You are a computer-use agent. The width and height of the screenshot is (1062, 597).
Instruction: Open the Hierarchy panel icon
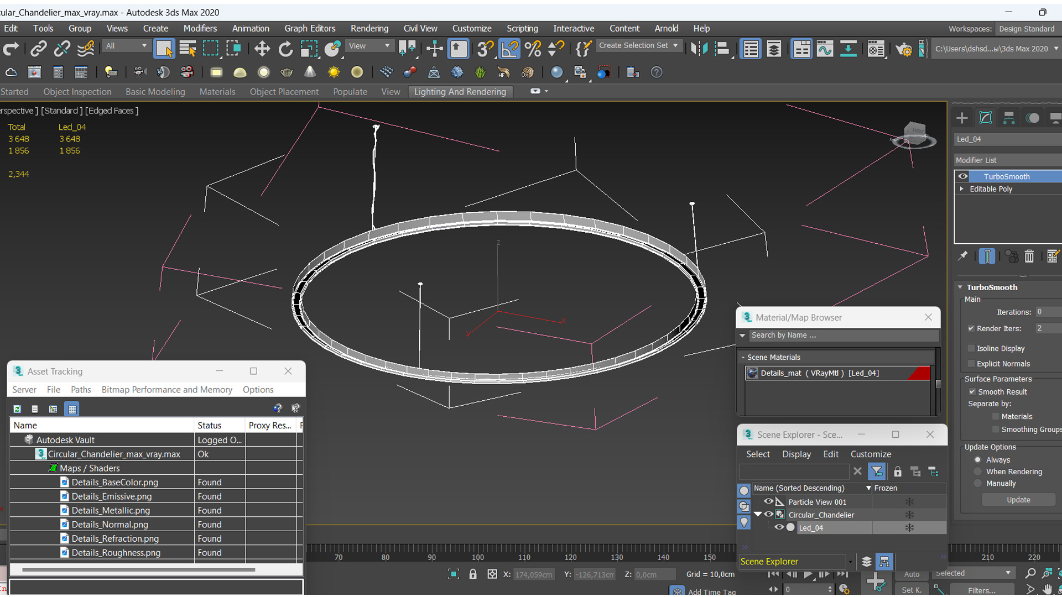1009,118
